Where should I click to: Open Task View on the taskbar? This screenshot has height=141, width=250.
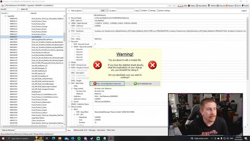point(47,138)
